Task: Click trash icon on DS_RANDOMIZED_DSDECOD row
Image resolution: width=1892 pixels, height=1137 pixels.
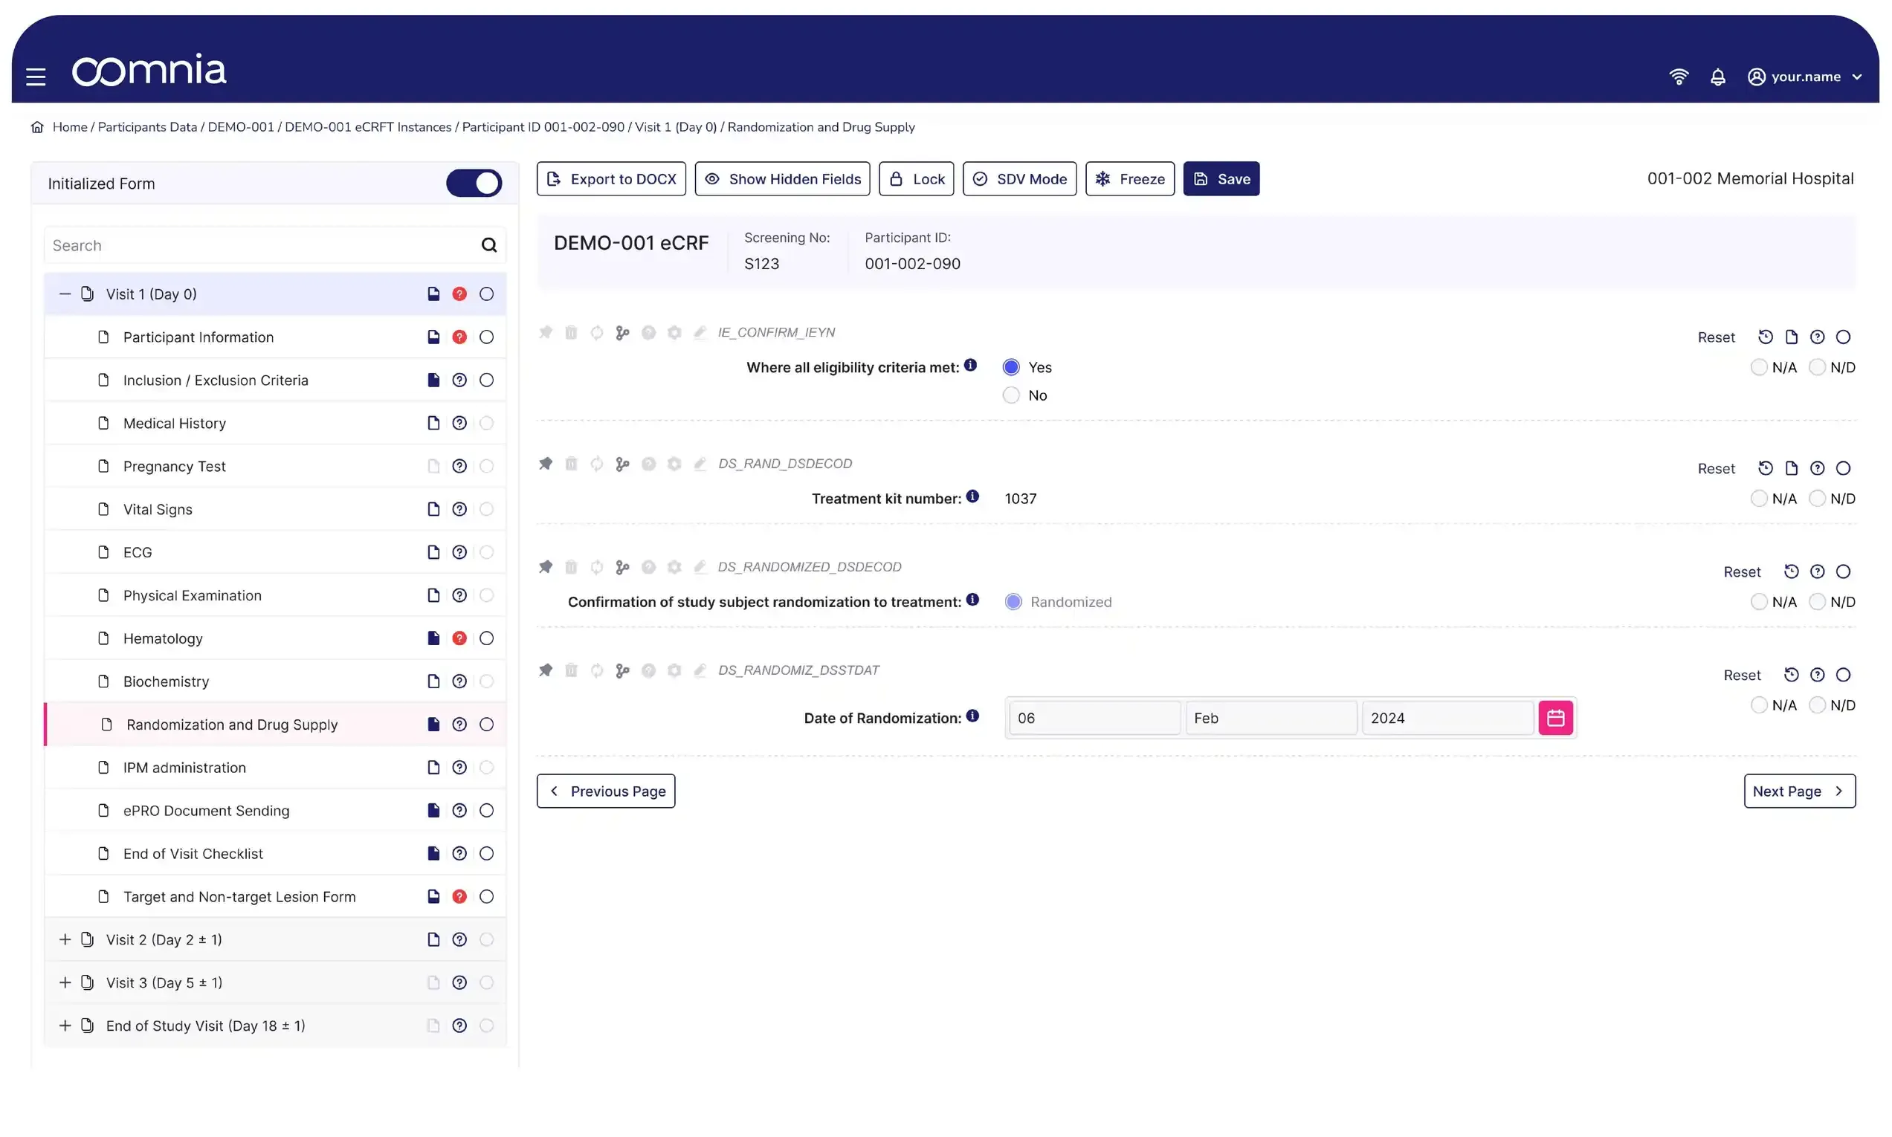Action: [x=571, y=567]
